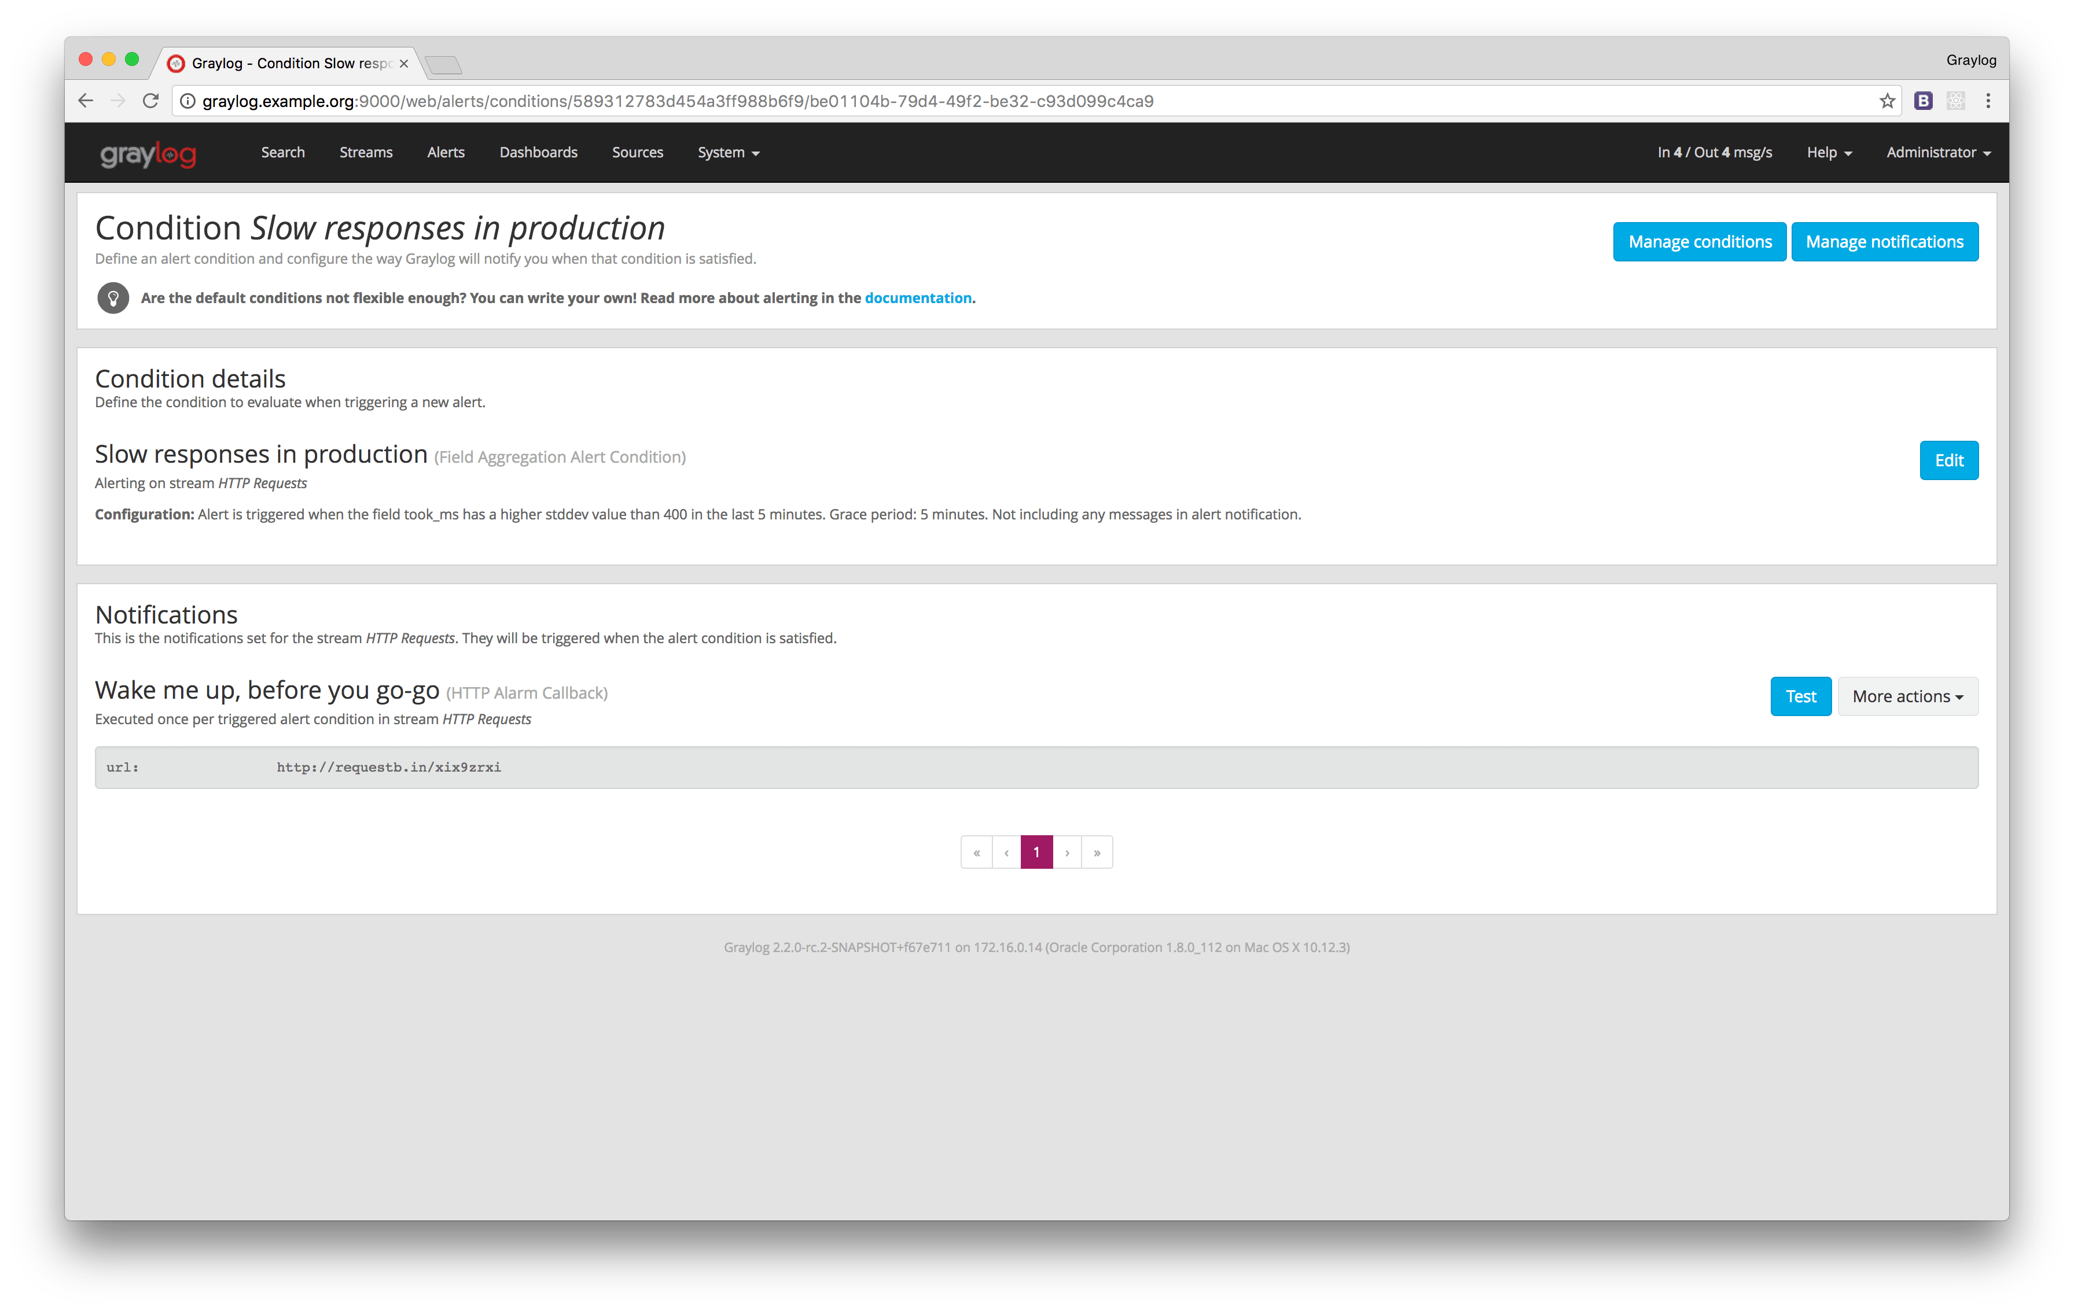Go back using browser back arrow

coord(85,101)
